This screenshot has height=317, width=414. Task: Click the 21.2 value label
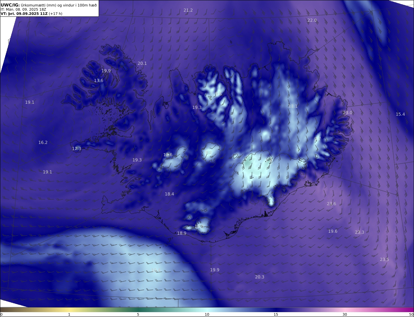coord(188,10)
